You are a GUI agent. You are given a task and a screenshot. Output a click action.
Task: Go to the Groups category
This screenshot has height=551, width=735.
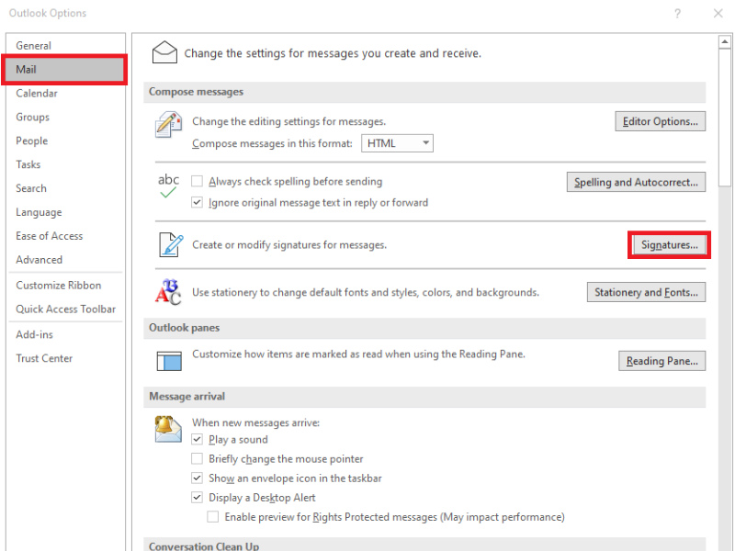(x=65, y=118)
